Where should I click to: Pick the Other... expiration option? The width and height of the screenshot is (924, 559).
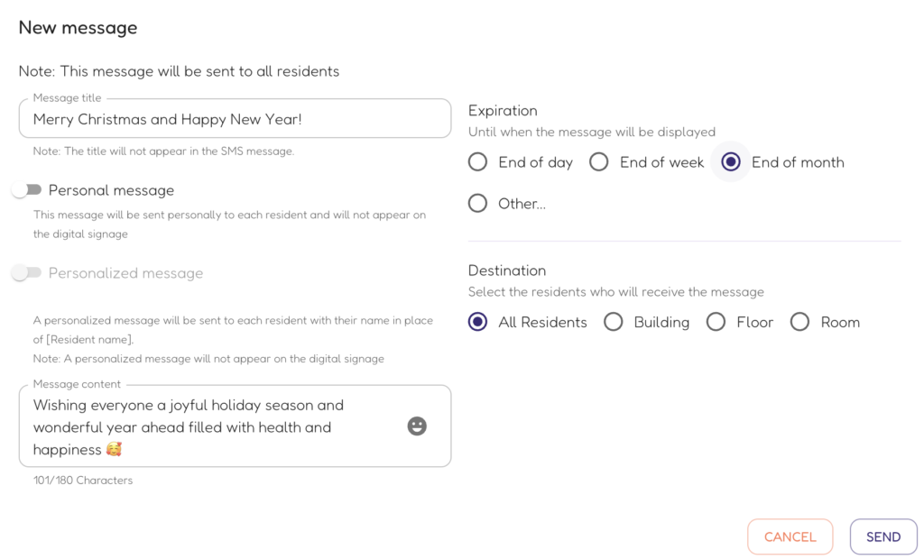point(478,203)
